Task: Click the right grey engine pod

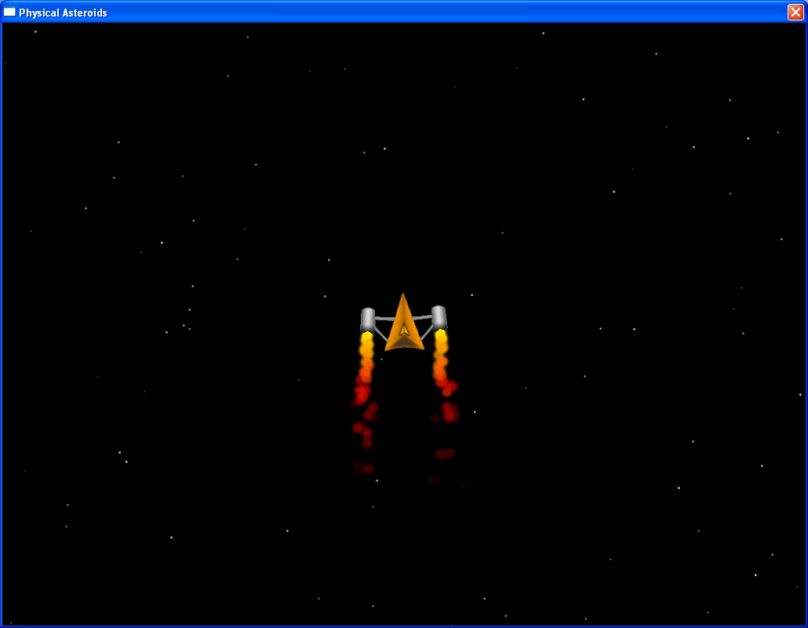Action: (439, 318)
